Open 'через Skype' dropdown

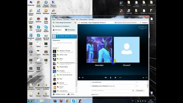click(95, 94)
